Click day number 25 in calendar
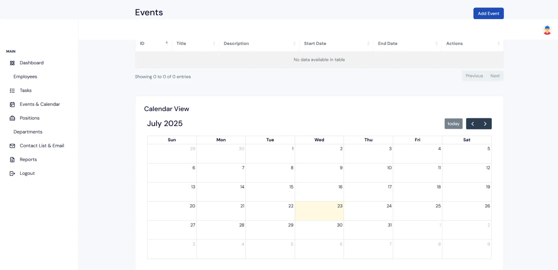Image resolution: width=558 pixels, height=270 pixels. pos(438,206)
